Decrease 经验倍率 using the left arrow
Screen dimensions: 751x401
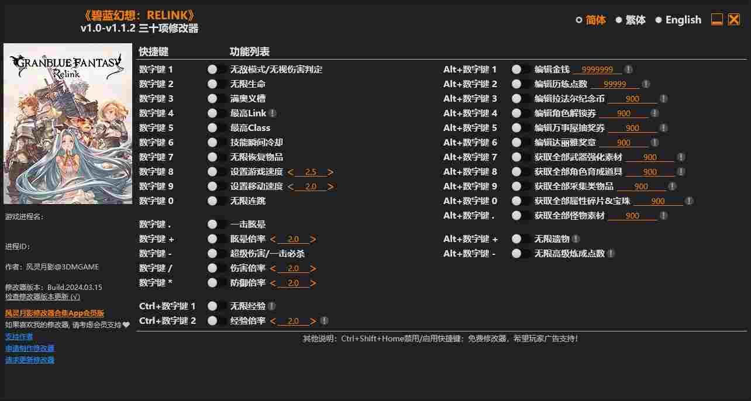(273, 322)
